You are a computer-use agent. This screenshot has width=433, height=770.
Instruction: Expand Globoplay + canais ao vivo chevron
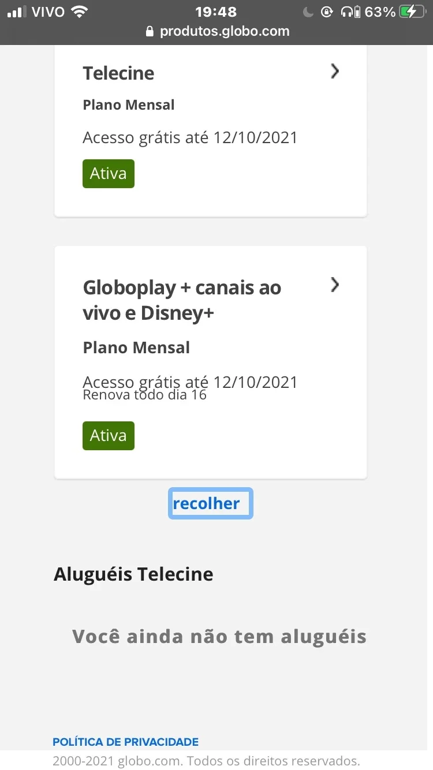click(335, 285)
